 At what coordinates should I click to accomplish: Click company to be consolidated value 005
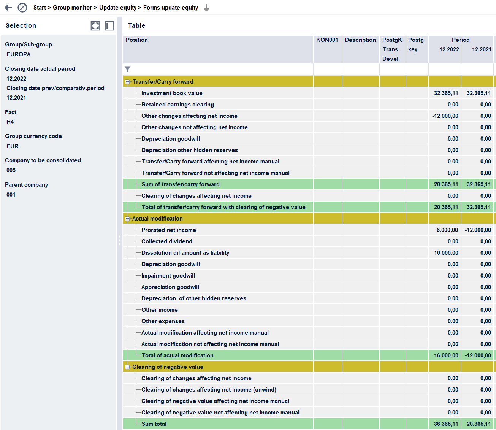click(x=11, y=170)
